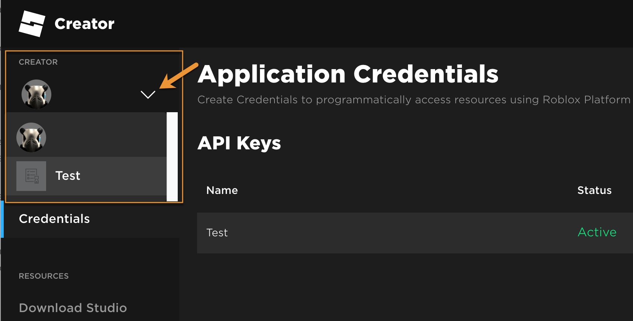Click the Create Credentials description text
Image resolution: width=633 pixels, height=321 pixels.
pos(413,100)
